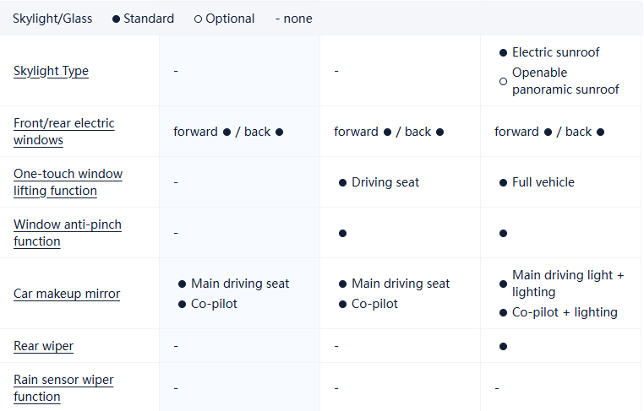The image size is (644, 411).
Task: Click the Rear wiper standard dot
Action: [x=503, y=346]
